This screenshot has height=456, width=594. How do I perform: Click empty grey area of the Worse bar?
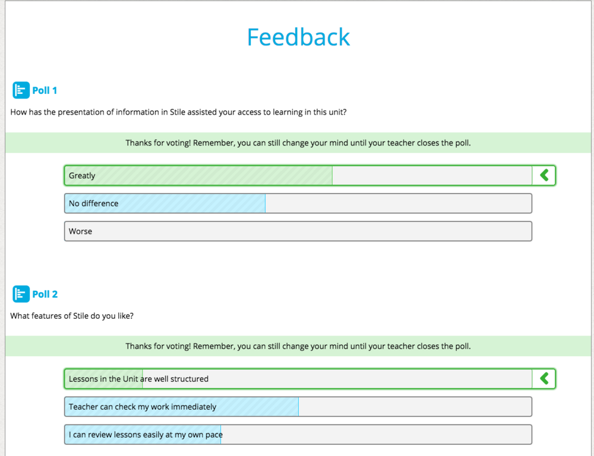click(x=356, y=232)
